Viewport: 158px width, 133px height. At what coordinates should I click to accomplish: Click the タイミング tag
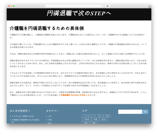(x=88, y=116)
